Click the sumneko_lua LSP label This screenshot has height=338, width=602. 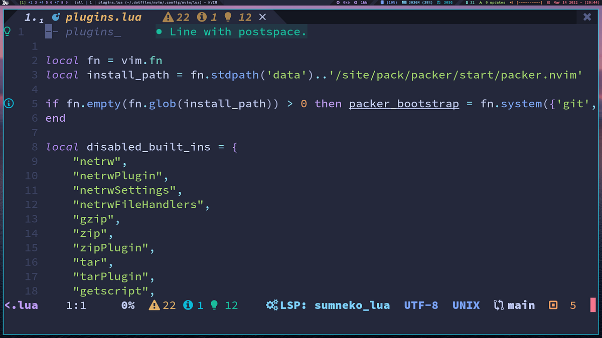point(352,305)
